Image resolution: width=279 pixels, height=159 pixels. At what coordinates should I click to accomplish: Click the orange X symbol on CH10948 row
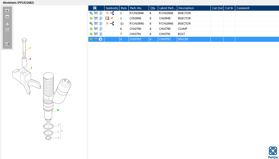point(112,18)
